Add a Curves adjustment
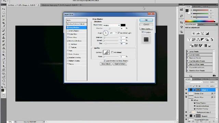The image size is (219, 123). (x=203, y=33)
